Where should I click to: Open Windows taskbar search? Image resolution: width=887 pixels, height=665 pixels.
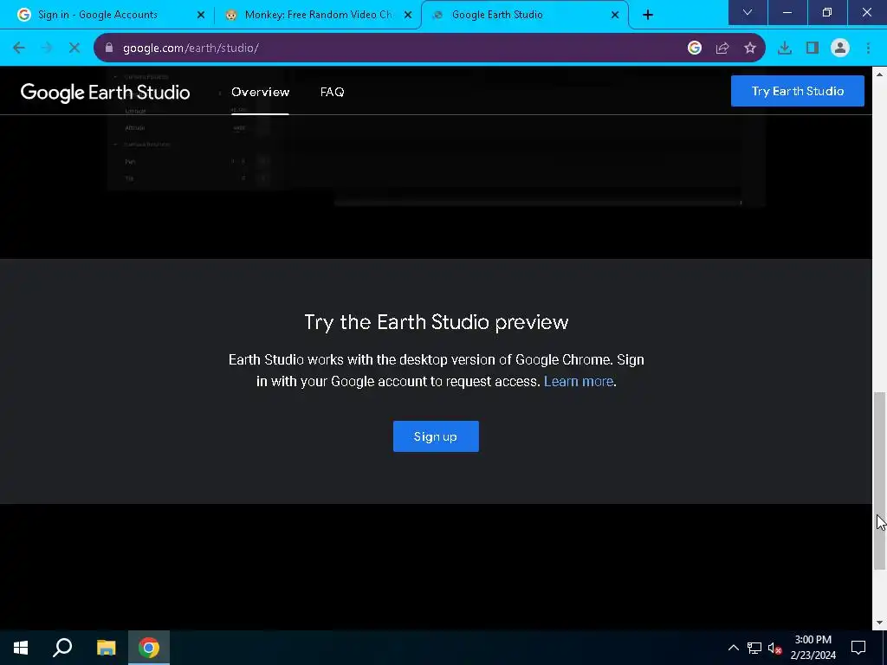62,648
